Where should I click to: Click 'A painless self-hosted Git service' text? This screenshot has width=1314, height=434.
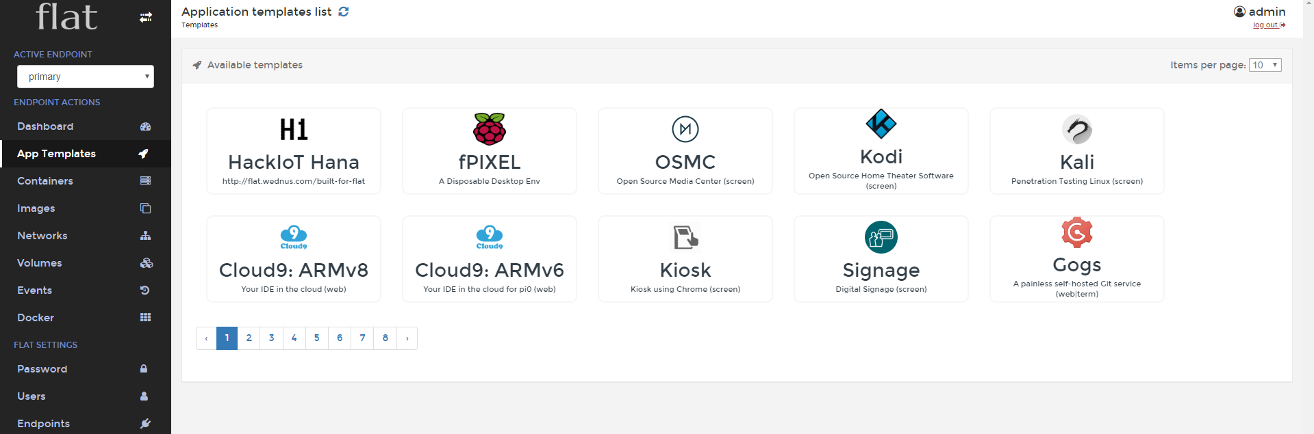1077,284
